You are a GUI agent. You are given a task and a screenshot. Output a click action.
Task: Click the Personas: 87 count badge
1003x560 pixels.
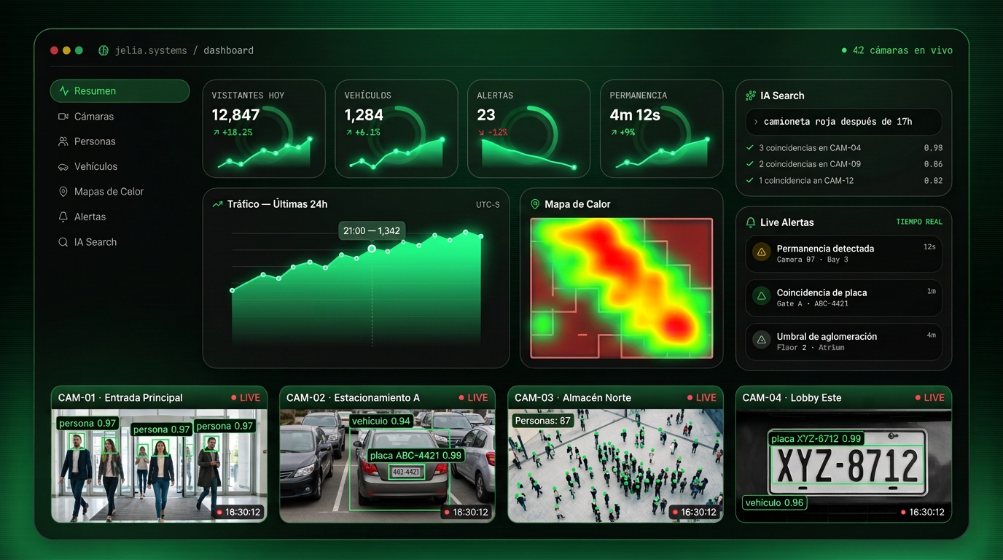542,421
